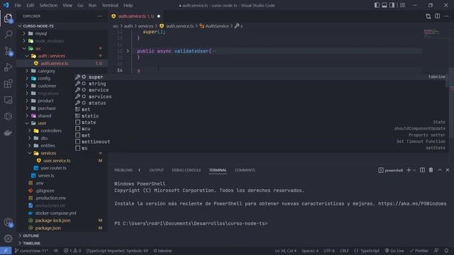Open the Search view
Viewport: 454px width, 255px height.
tap(8, 35)
